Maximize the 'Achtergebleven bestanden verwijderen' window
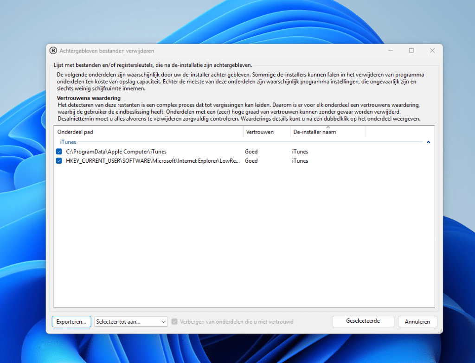 click(x=411, y=51)
